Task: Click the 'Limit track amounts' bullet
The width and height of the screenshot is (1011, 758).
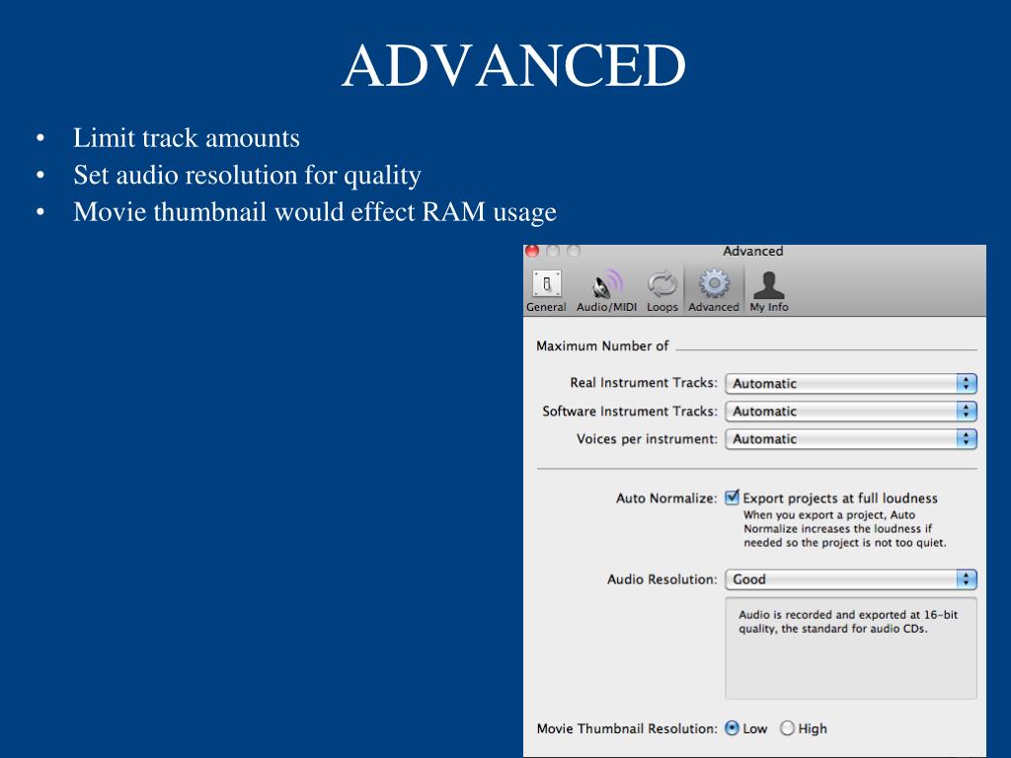Action: [187, 138]
